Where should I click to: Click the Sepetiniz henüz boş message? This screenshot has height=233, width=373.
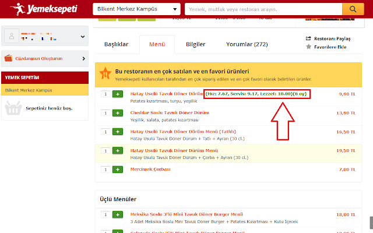(49, 108)
